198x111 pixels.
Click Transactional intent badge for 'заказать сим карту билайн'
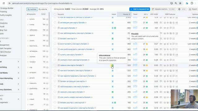tap(113, 92)
